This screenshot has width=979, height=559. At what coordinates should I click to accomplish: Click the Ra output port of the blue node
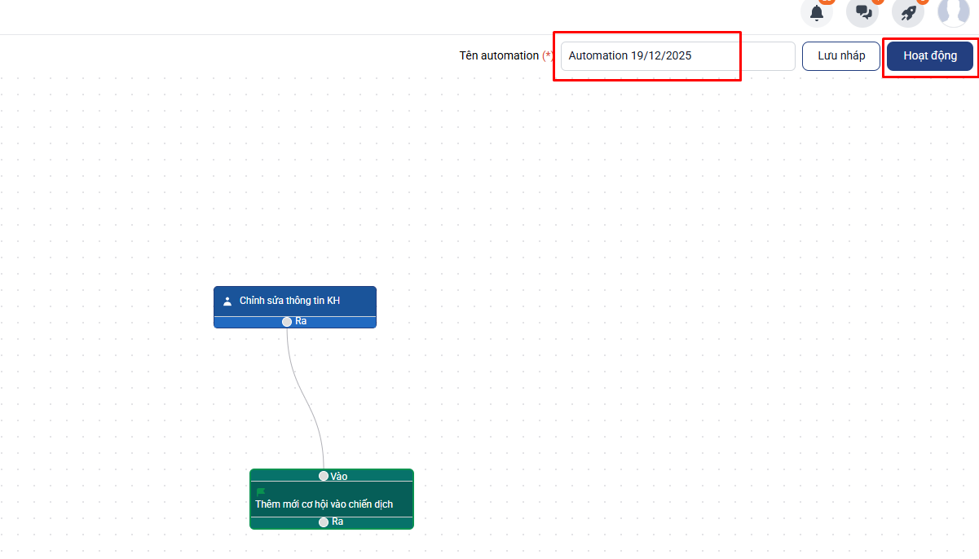tap(287, 322)
